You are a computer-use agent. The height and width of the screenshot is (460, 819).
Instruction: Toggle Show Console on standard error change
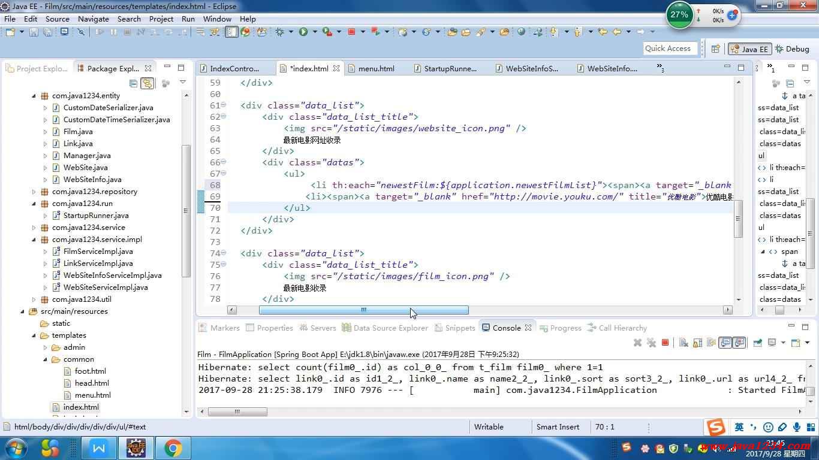tap(739, 343)
